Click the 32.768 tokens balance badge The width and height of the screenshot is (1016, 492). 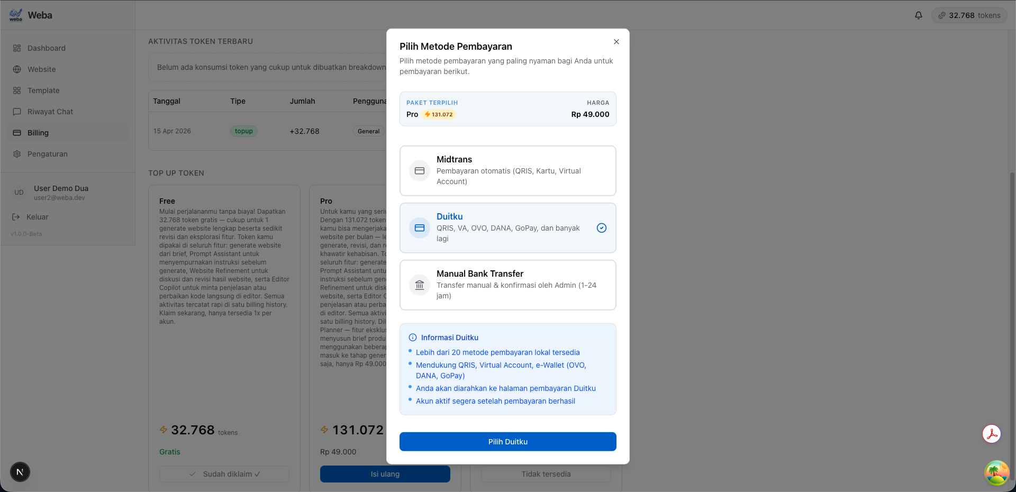[x=969, y=15]
